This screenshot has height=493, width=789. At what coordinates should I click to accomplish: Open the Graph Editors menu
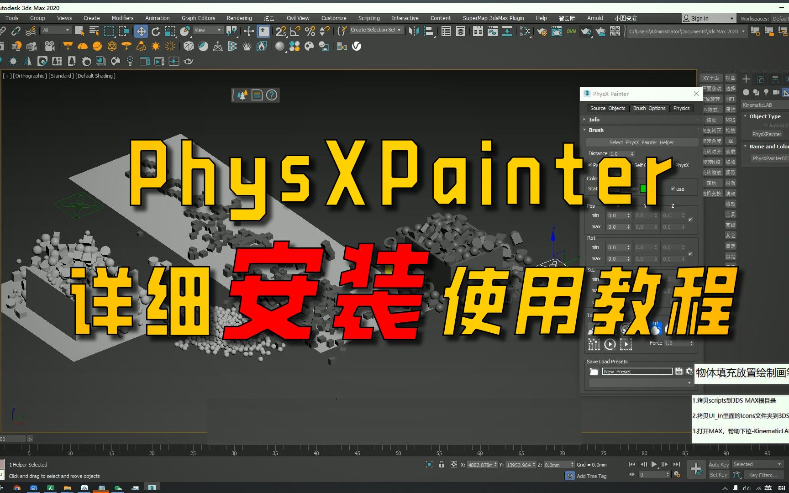198,18
